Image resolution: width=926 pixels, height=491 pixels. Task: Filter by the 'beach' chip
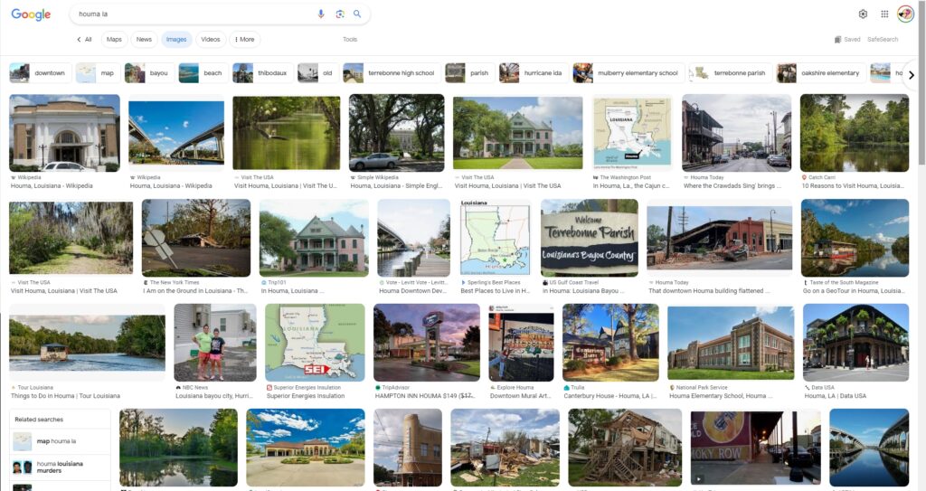[x=203, y=73]
